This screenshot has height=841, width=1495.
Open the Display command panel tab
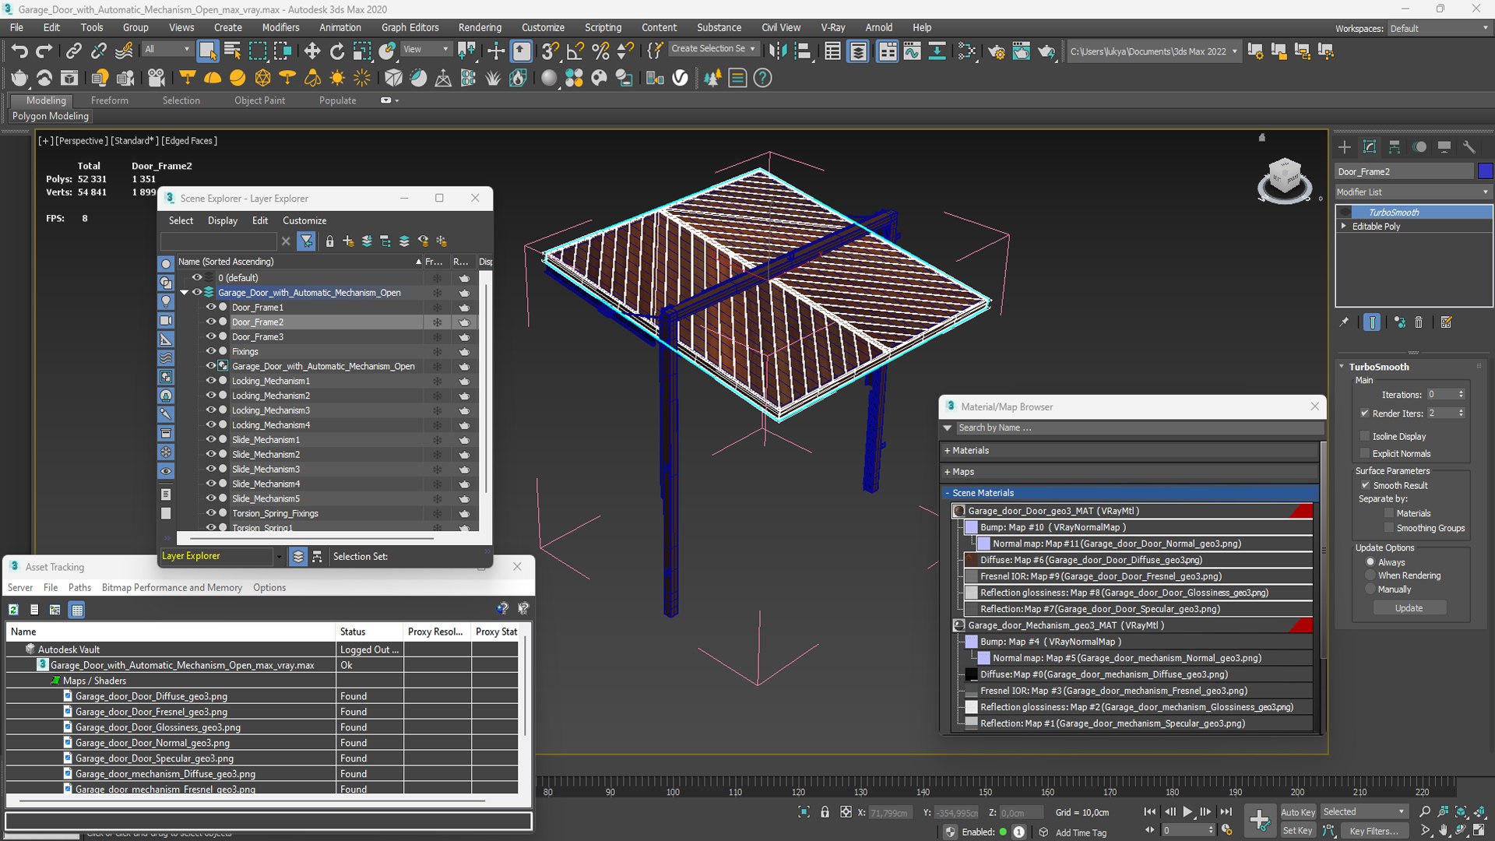[x=1444, y=147]
